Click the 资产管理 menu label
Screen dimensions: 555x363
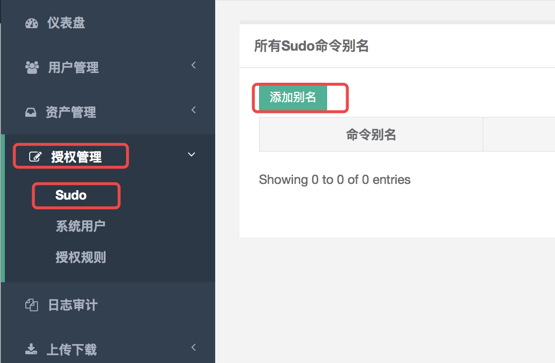tap(71, 112)
